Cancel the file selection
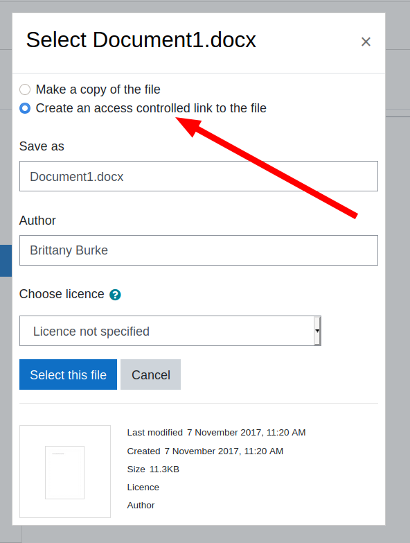410x543 pixels. tap(151, 374)
